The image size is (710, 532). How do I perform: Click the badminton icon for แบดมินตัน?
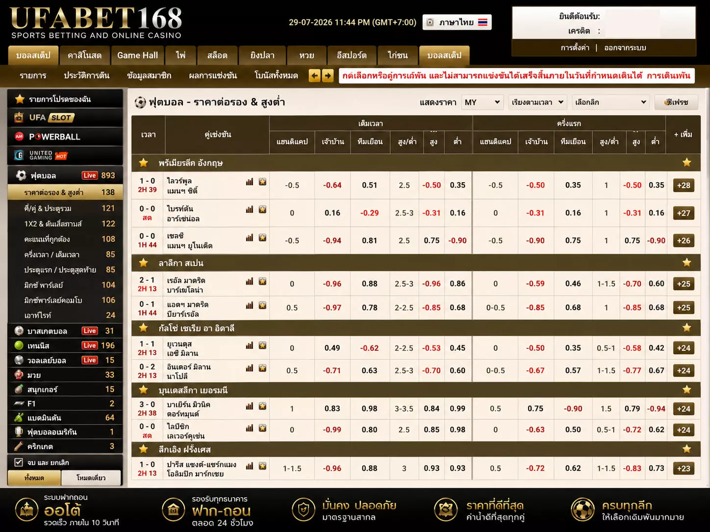[x=19, y=417]
